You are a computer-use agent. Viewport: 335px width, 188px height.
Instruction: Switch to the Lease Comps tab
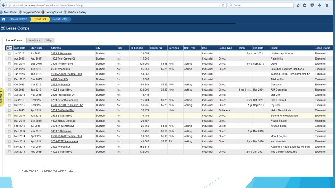click(14, 40)
